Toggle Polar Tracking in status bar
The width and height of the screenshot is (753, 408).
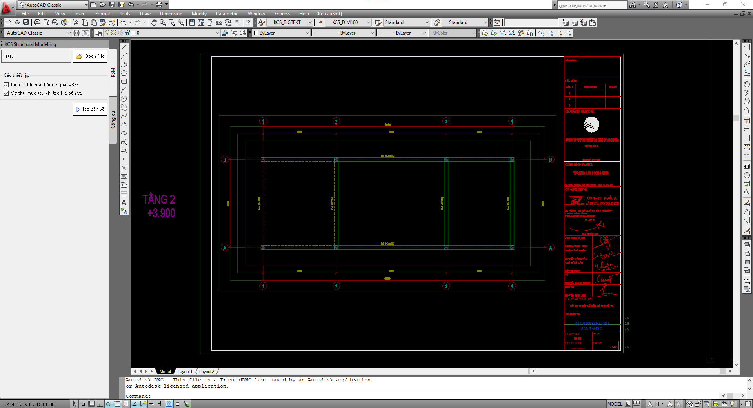pyautogui.click(x=109, y=404)
